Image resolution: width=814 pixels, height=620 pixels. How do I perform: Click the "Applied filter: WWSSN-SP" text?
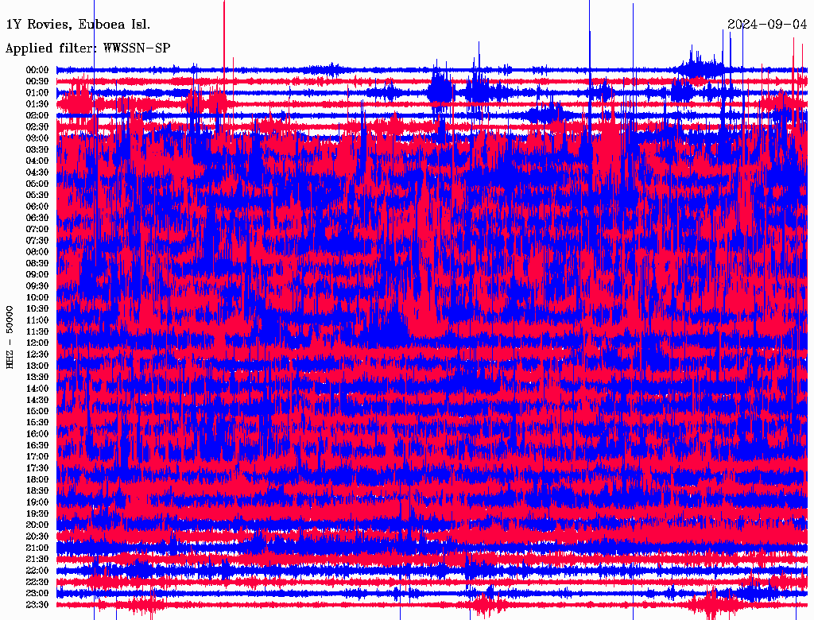(87, 48)
